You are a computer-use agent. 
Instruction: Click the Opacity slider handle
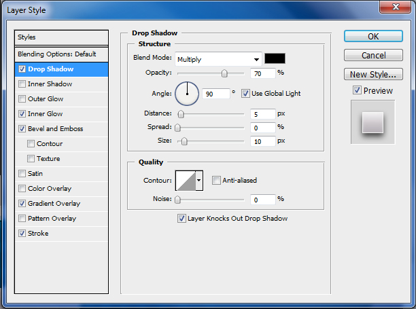pyautogui.click(x=224, y=73)
